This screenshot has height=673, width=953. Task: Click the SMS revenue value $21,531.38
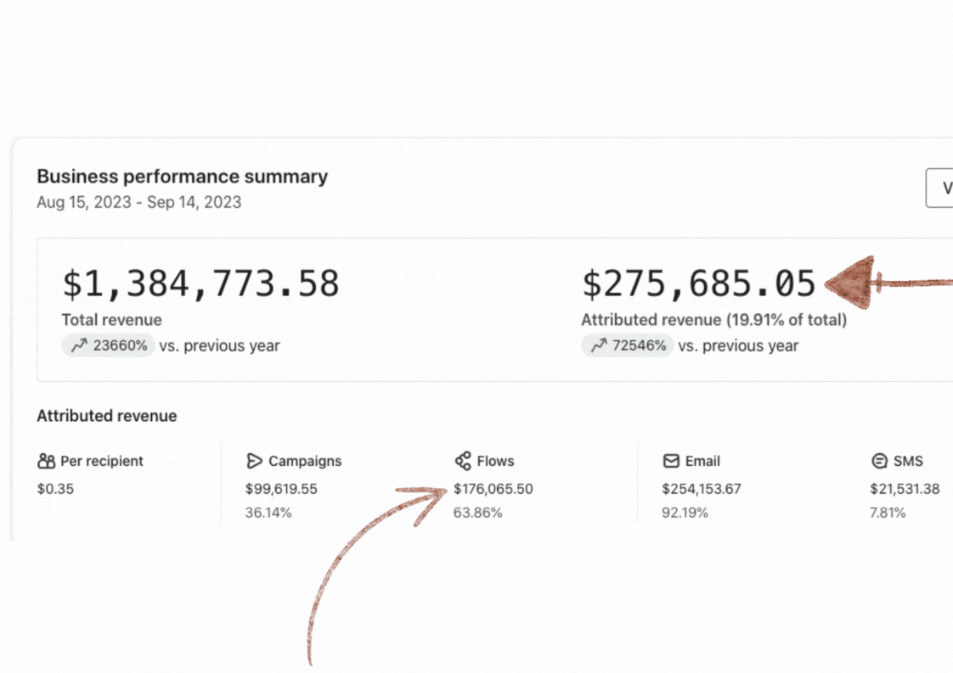(x=906, y=489)
